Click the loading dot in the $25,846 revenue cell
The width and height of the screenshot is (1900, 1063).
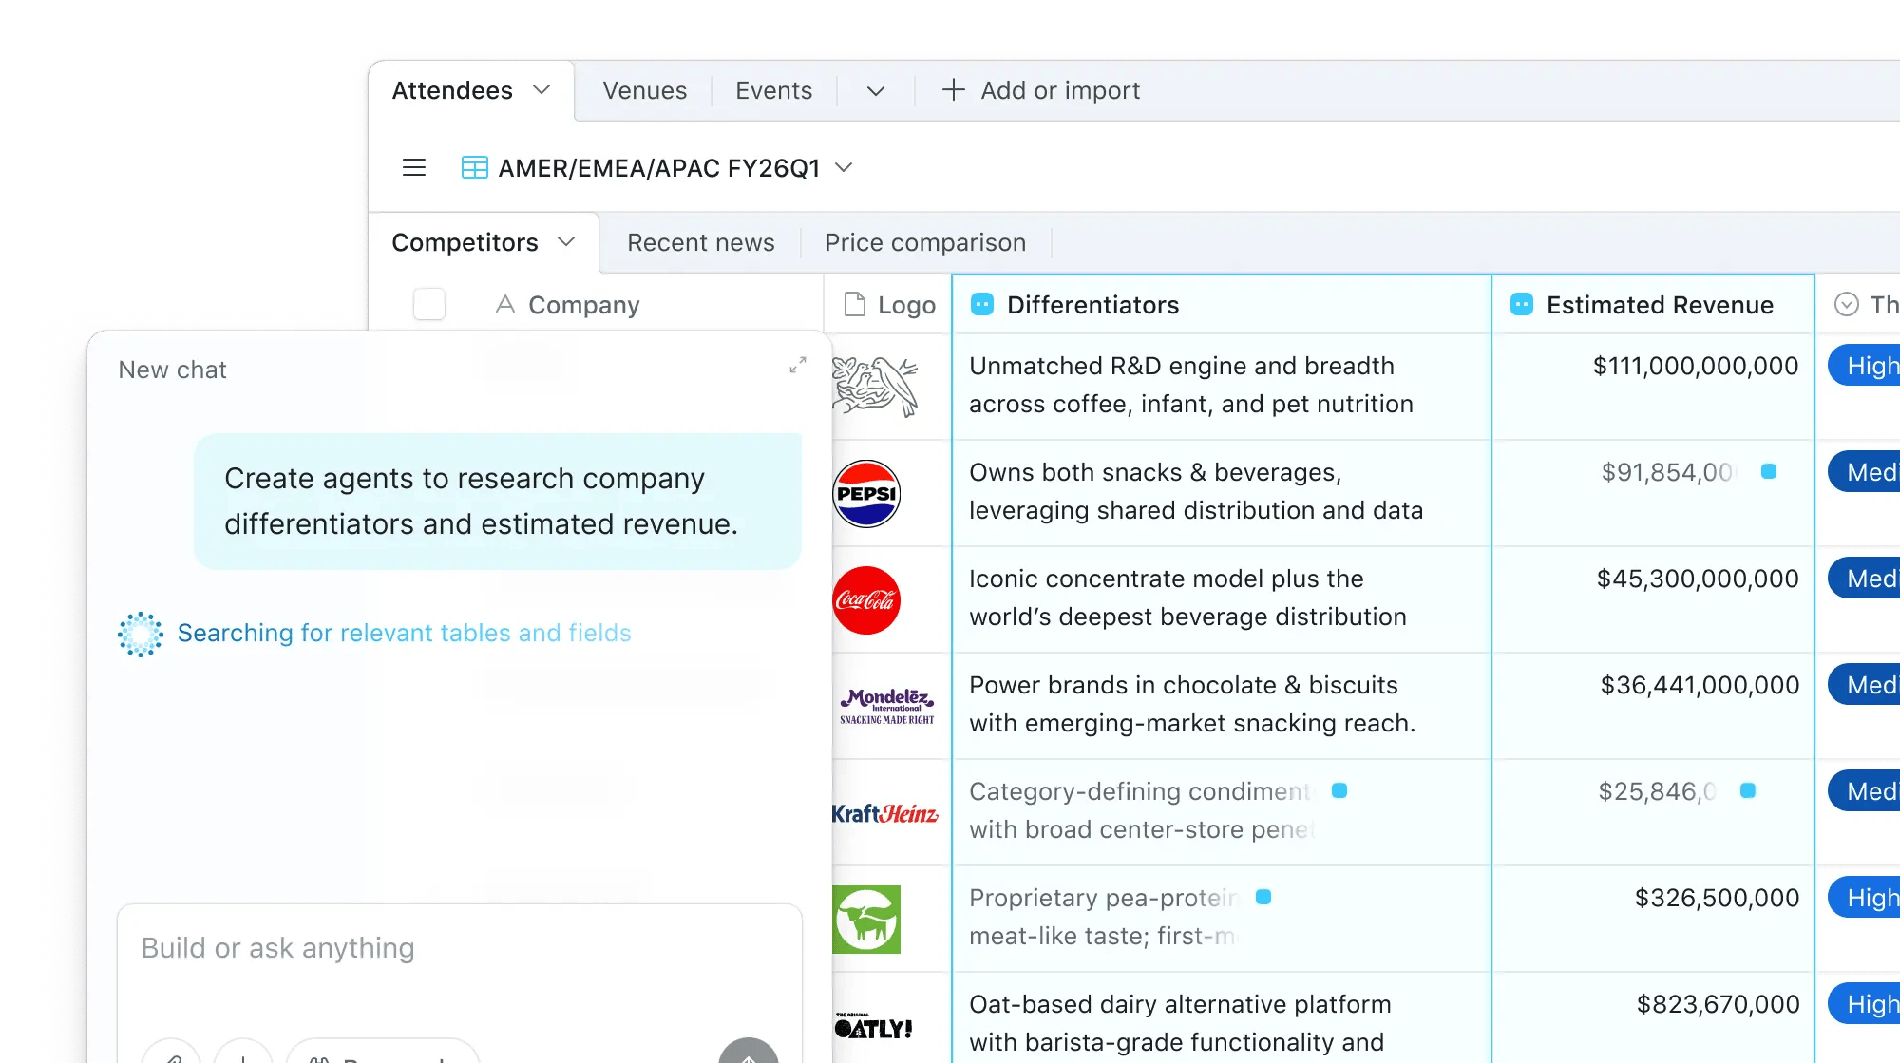(x=1748, y=790)
